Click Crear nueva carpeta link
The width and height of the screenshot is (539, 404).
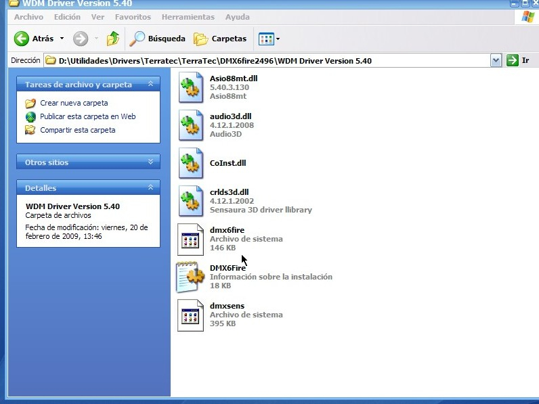[74, 103]
